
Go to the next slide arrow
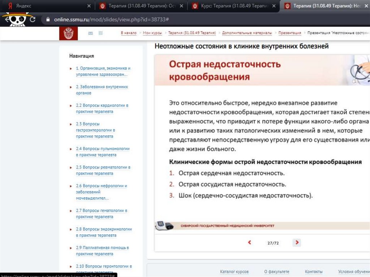pos(297,242)
